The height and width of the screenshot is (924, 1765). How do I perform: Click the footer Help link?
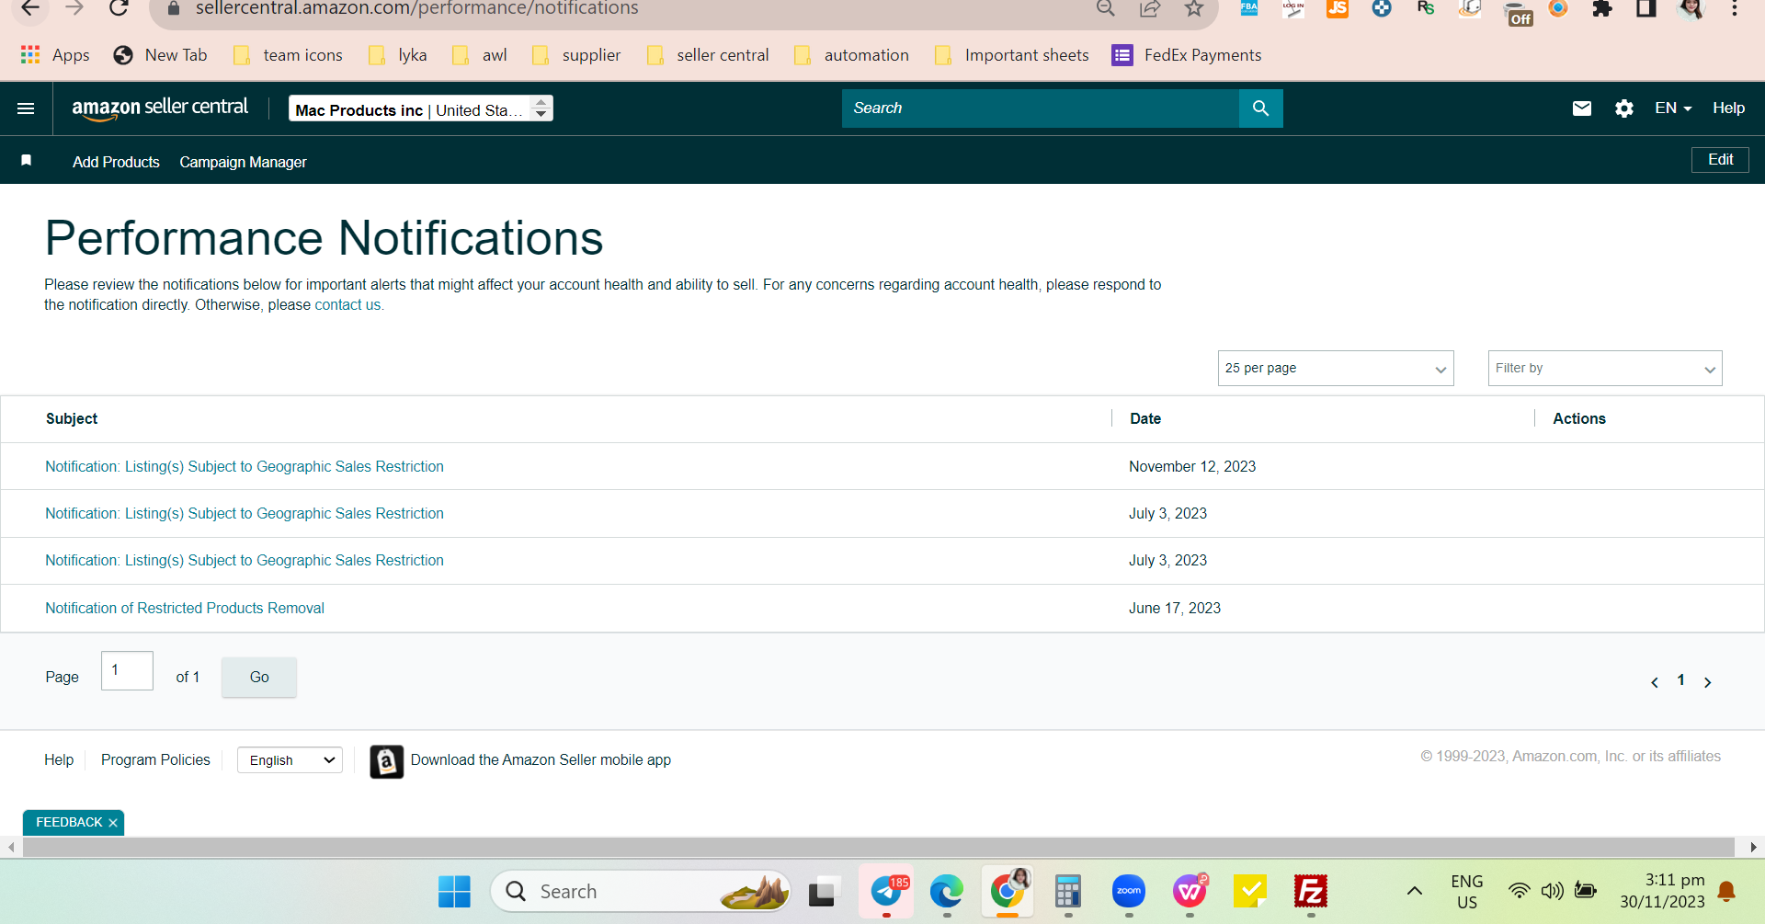click(x=59, y=760)
